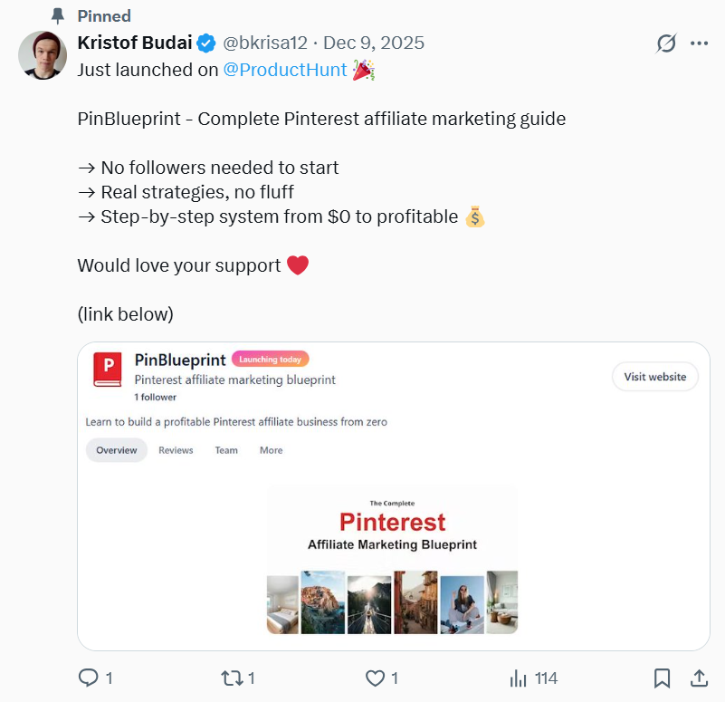Open Kristof Budai's profile avatar
The height and width of the screenshot is (702, 725).
(42, 54)
